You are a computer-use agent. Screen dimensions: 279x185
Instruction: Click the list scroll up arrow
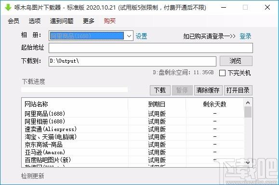click(x=248, y=103)
